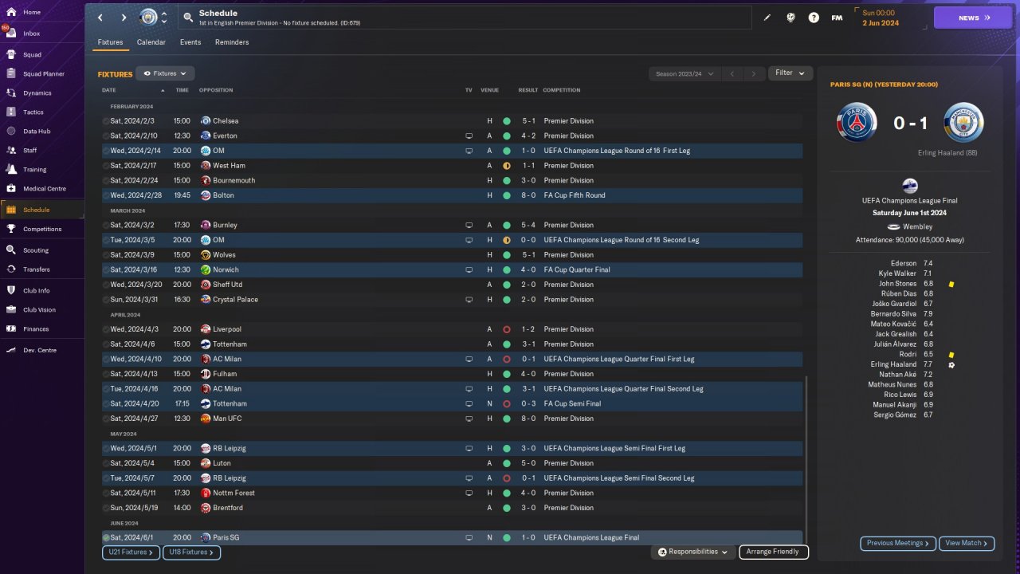This screenshot has width=1020, height=574.
Task: Switch to the Calendar tab
Action: click(x=151, y=42)
